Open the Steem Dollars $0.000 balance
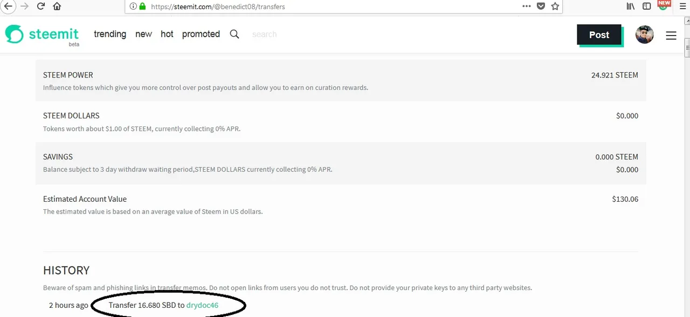Image resolution: width=690 pixels, height=317 pixels. [x=627, y=116]
